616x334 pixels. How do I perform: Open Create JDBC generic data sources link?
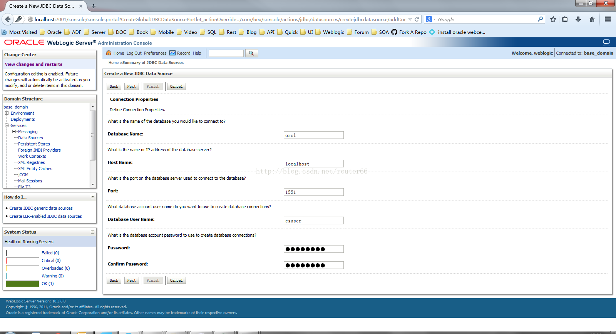(41, 208)
